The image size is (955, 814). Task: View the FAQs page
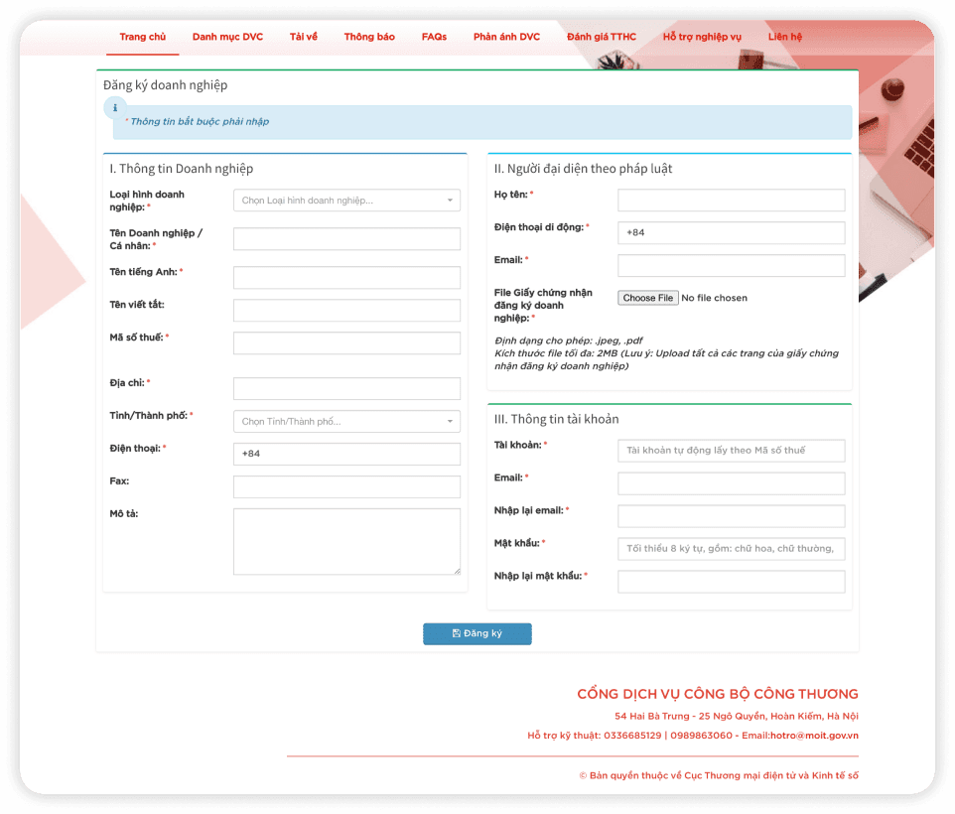pyautogui.click(x=434, y=36)
